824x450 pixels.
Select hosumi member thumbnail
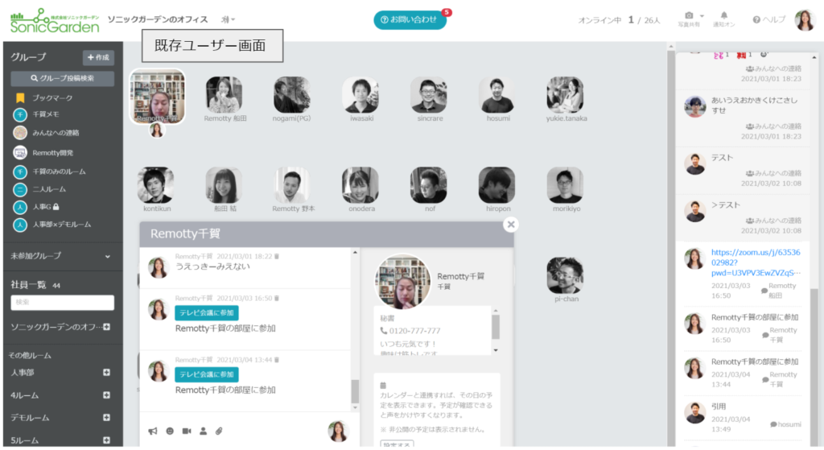point(497,95)
